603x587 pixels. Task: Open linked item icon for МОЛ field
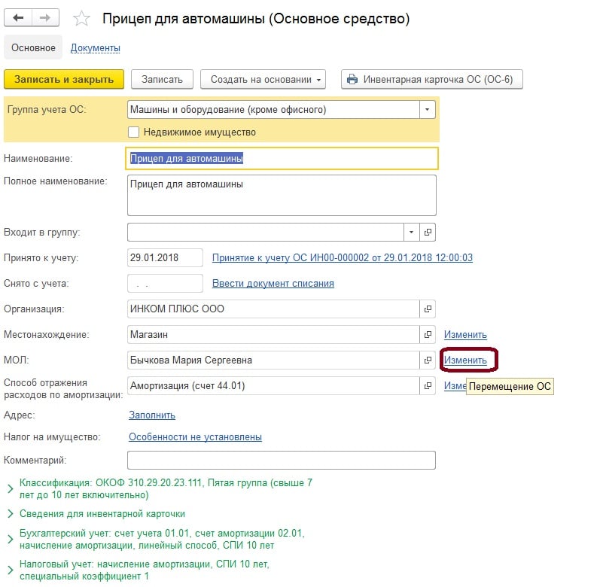[x=428, y=360]
